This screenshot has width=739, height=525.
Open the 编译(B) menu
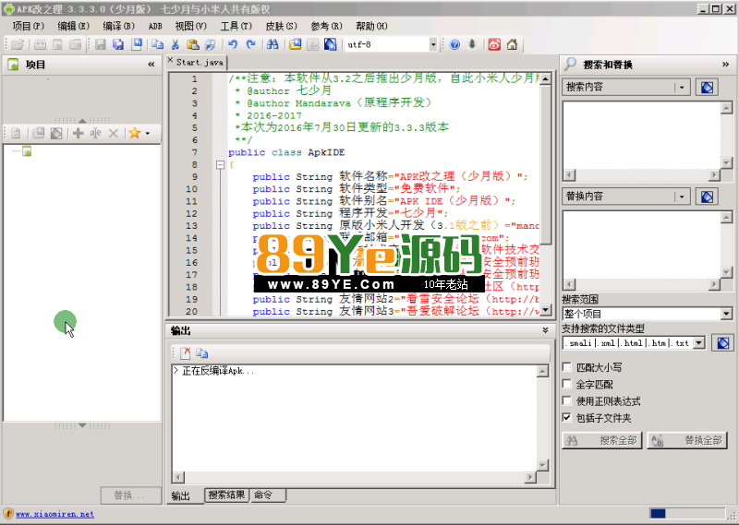[x=119, y=26]
